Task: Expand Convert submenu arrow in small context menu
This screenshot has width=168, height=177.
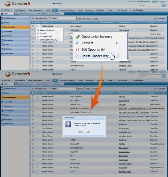Action: (58, 33)
